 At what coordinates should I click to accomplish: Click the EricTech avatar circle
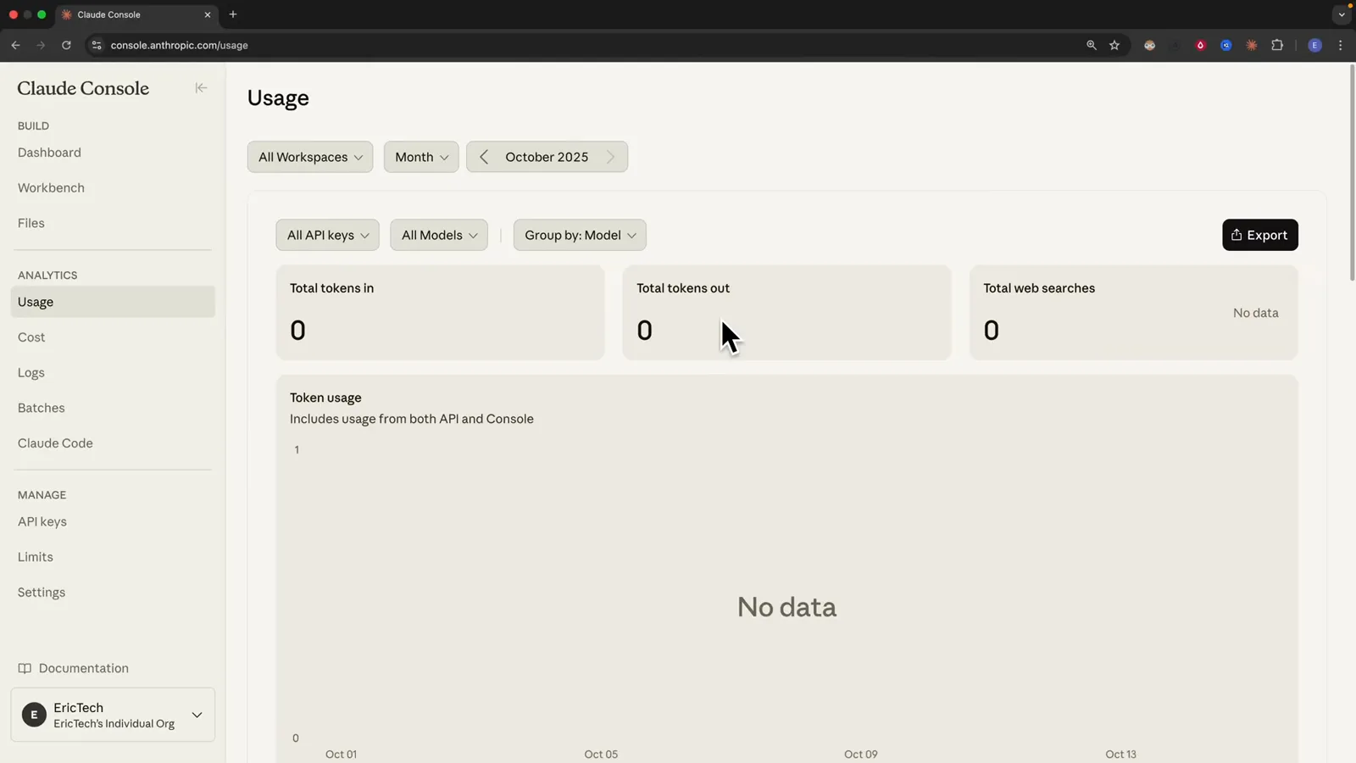(34, 715)
